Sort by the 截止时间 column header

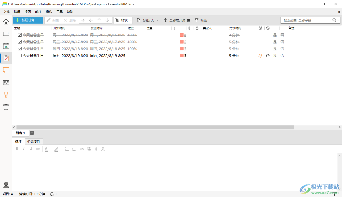click(107, 28)
